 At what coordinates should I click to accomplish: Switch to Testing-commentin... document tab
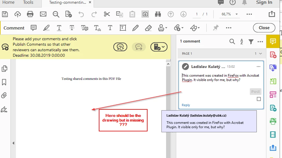[x=68, y=3]
